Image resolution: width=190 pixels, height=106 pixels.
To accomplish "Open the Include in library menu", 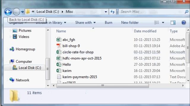I will pos(51,23).
